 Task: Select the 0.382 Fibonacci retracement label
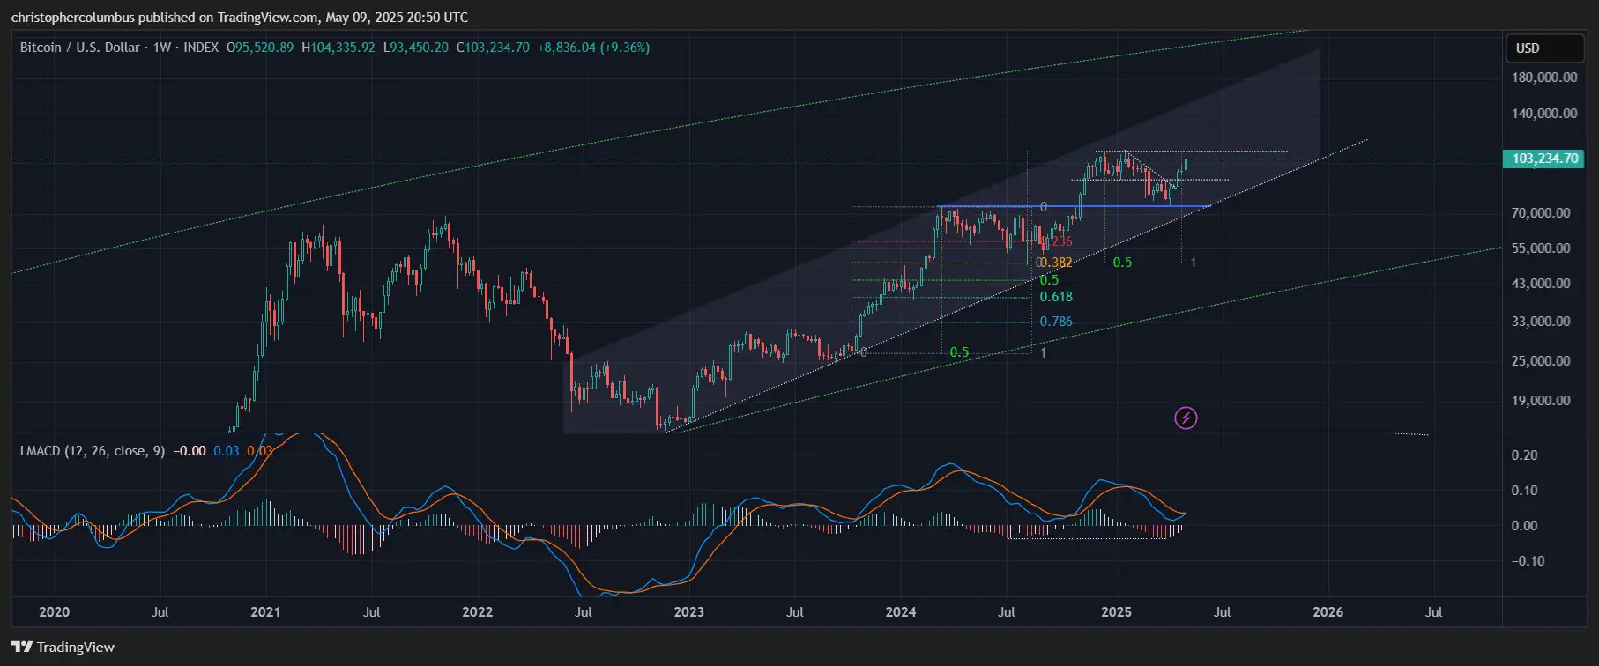click(1054, 263)
